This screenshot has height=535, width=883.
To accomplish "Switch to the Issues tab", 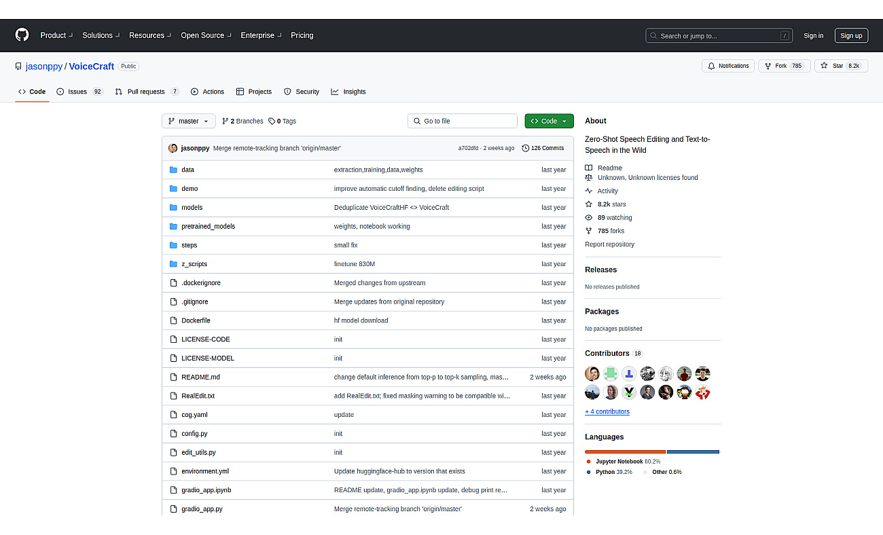I will point(79,92).
